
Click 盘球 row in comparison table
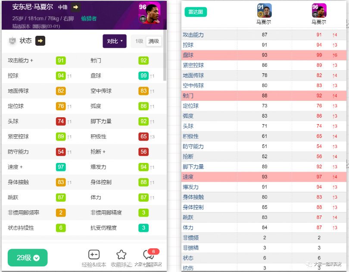point(264,55)
